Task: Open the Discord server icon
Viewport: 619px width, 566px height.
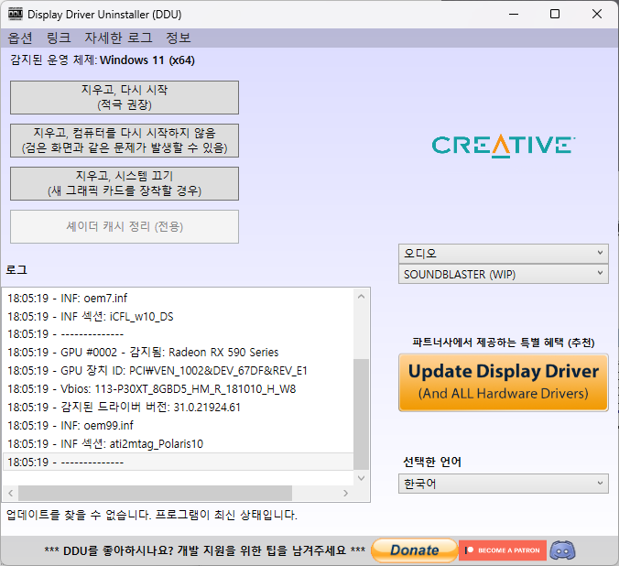Action: coord(562,550)
